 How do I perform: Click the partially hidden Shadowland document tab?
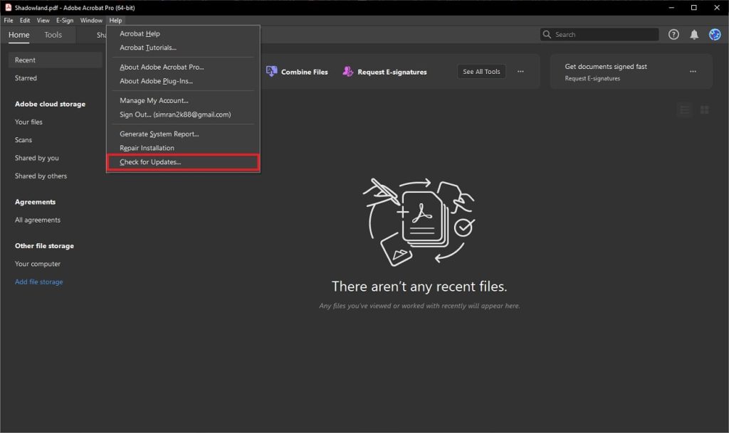[101, 35]
